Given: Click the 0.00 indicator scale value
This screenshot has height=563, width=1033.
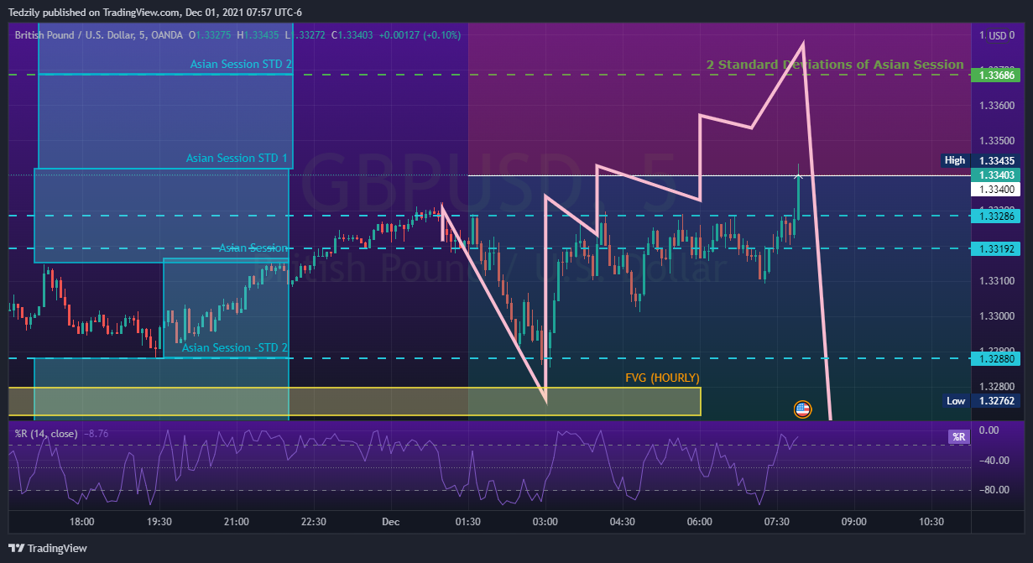Looking at the screenshot, I should (989, 430).
